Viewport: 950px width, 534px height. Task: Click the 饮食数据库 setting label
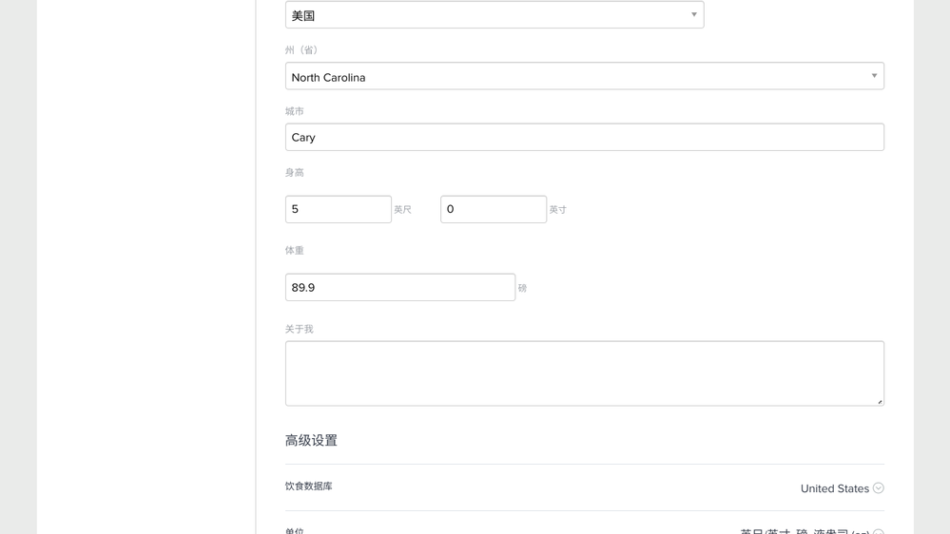click(x=309, y=486)
